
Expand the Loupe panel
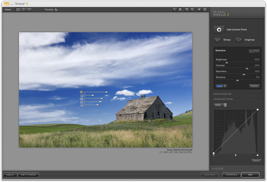tap(218, 169)
